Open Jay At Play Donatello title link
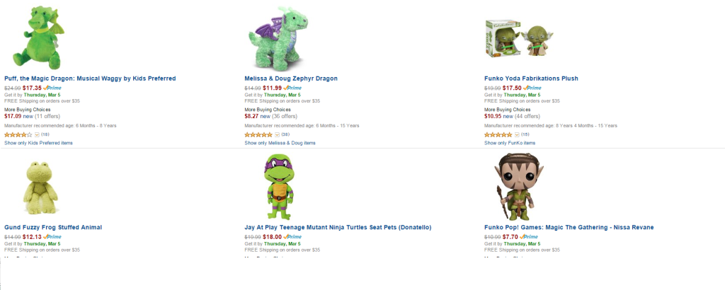 pos(338,227)
